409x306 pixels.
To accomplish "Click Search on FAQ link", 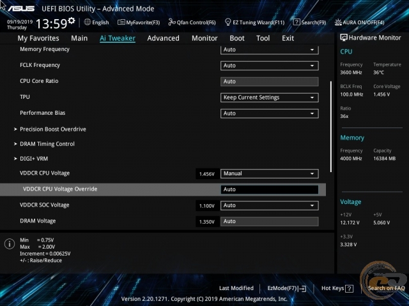I will click(x=386, y=288).
